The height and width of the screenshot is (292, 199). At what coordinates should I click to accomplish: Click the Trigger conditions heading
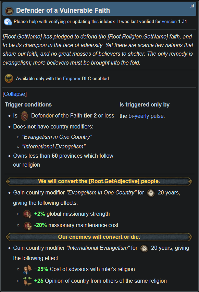click(x=28, y=104)
